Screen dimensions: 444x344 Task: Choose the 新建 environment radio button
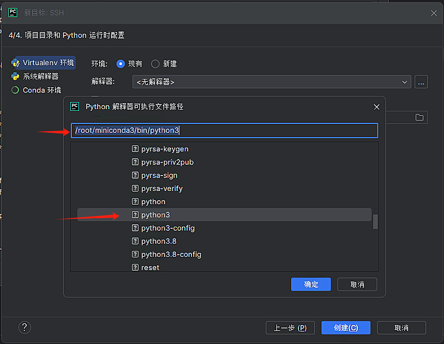pyautogui.click(x=155, y=64)
